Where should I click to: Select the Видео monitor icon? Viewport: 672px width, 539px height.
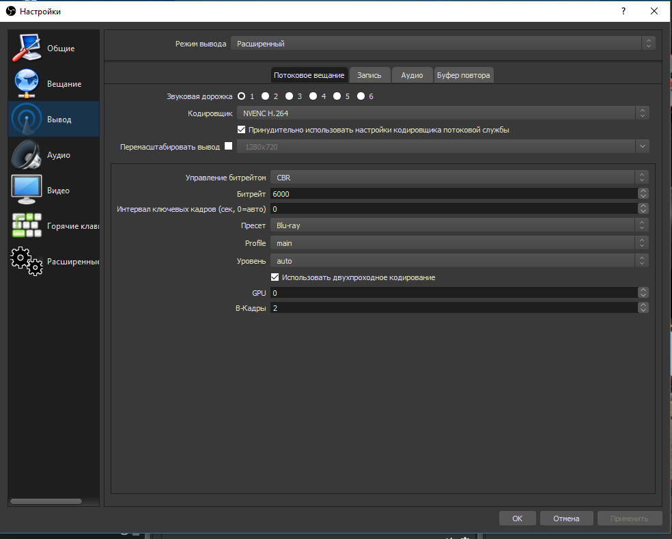click(x=27, y=190)
